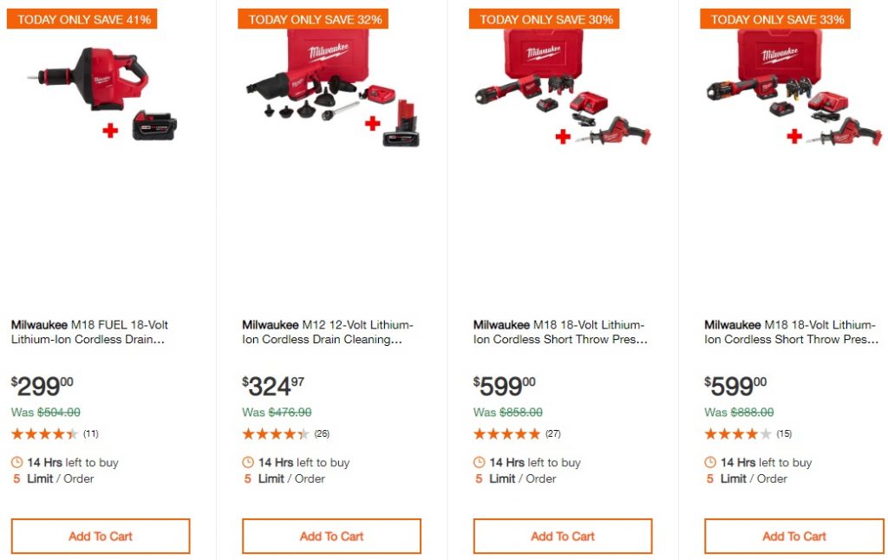
Task: Click the press tool kit image under SAVE 30%
Action: 563,89
